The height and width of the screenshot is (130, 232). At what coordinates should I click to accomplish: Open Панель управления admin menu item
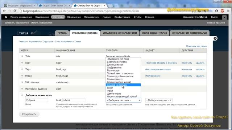(21, 17)
